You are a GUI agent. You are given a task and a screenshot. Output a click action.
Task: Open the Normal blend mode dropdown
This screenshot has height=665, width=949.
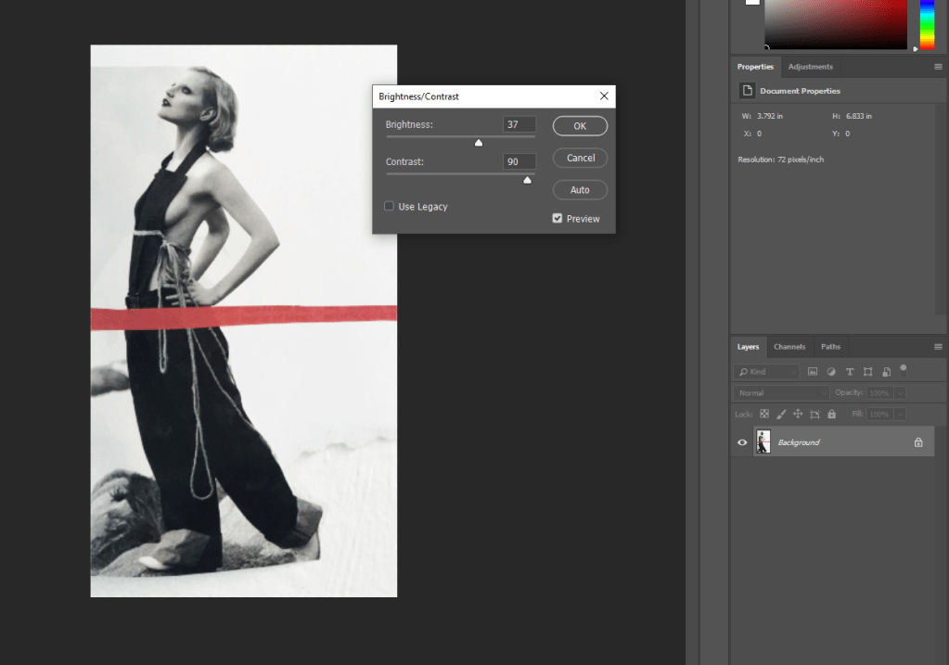779,392
